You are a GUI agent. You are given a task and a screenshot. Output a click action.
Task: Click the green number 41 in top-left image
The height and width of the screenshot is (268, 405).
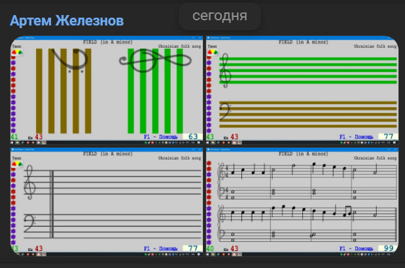click(14, 137)
